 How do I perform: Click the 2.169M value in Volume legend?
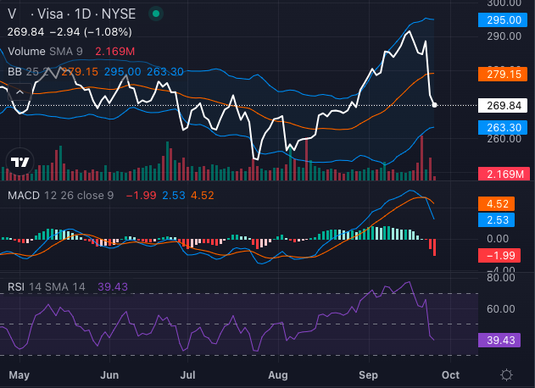coord(115,52)
